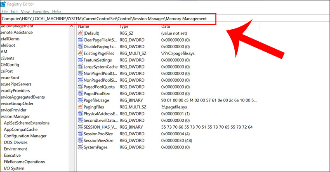Select the AppCompatCache subkey
The width and height of the screenshot is (330, 172).
click(x=21, y=130)
